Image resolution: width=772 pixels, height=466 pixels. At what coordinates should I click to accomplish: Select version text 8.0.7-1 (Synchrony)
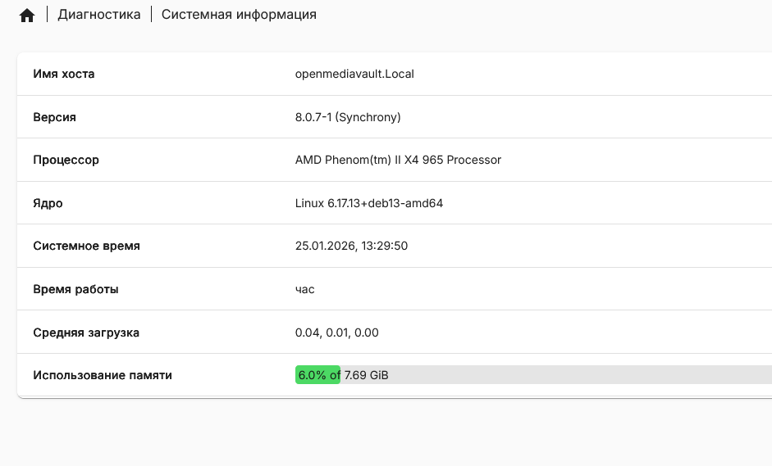click(x=348, y=117)
